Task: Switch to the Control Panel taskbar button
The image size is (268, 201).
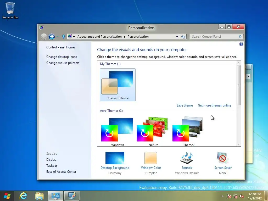Action: coord(55,196)
